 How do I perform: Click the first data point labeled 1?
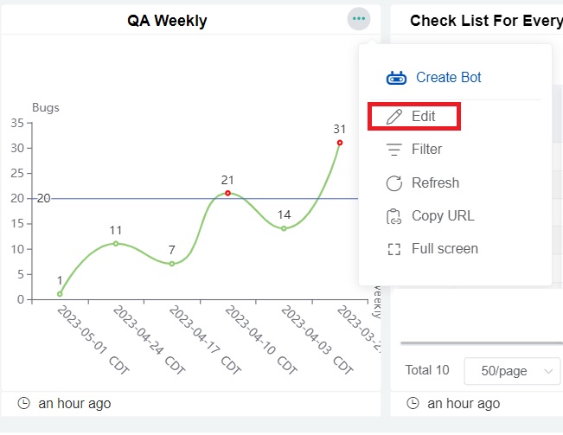(60, 294)
